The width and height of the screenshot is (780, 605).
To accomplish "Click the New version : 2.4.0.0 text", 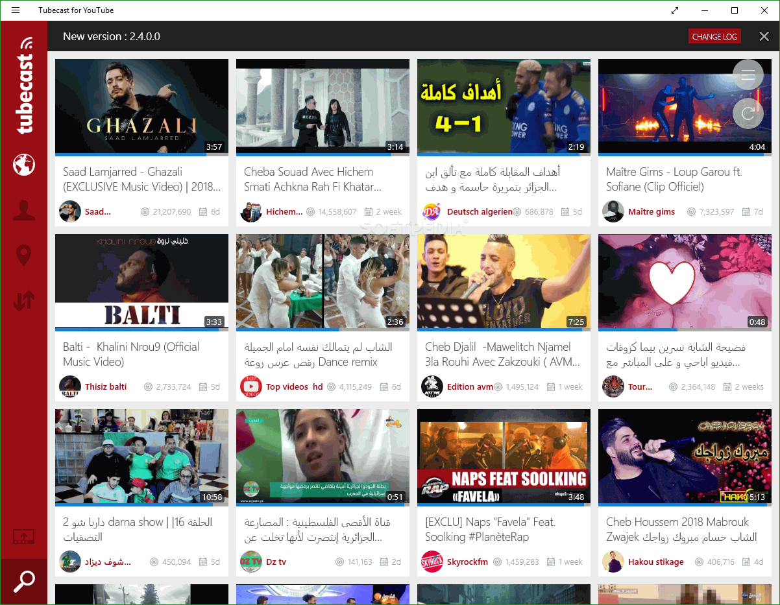I will point(112,36).
